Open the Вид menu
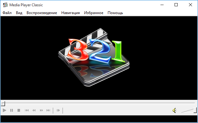This screenshot has height=123, width=198. point(19,13)
